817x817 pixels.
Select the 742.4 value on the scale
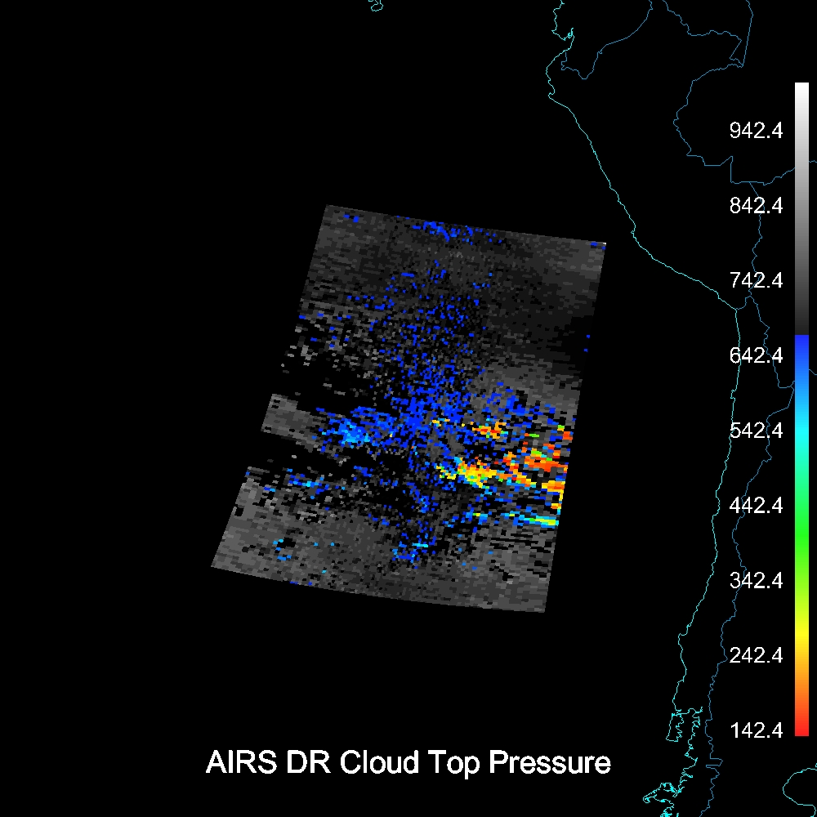pos(756,280)
